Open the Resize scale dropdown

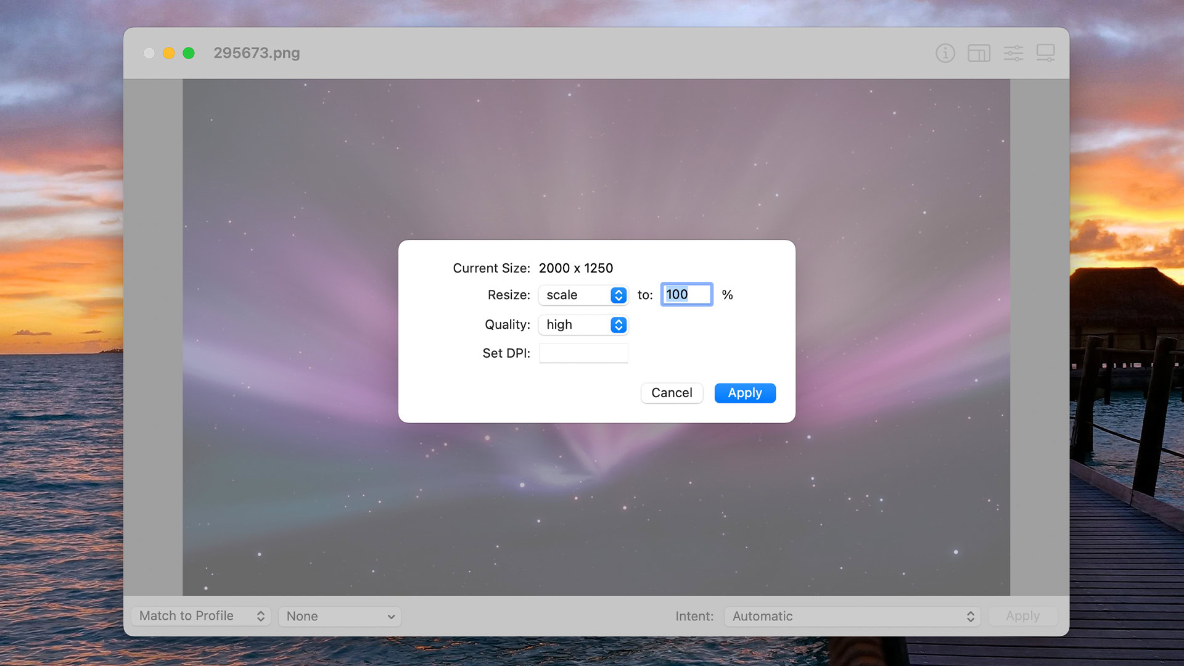click(x=582, y=294)
